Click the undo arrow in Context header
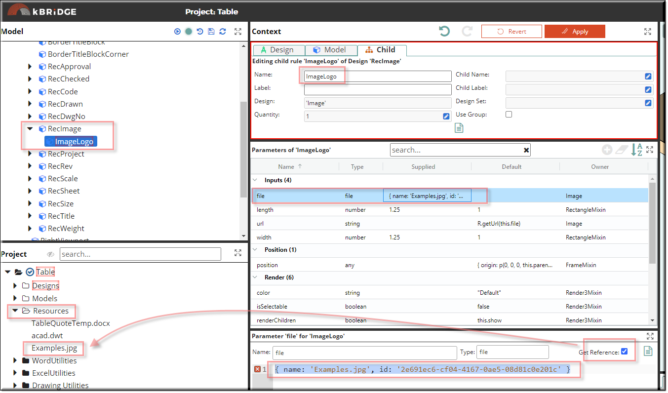Viewport: 668px width, 393px height. tap(444, 31)
